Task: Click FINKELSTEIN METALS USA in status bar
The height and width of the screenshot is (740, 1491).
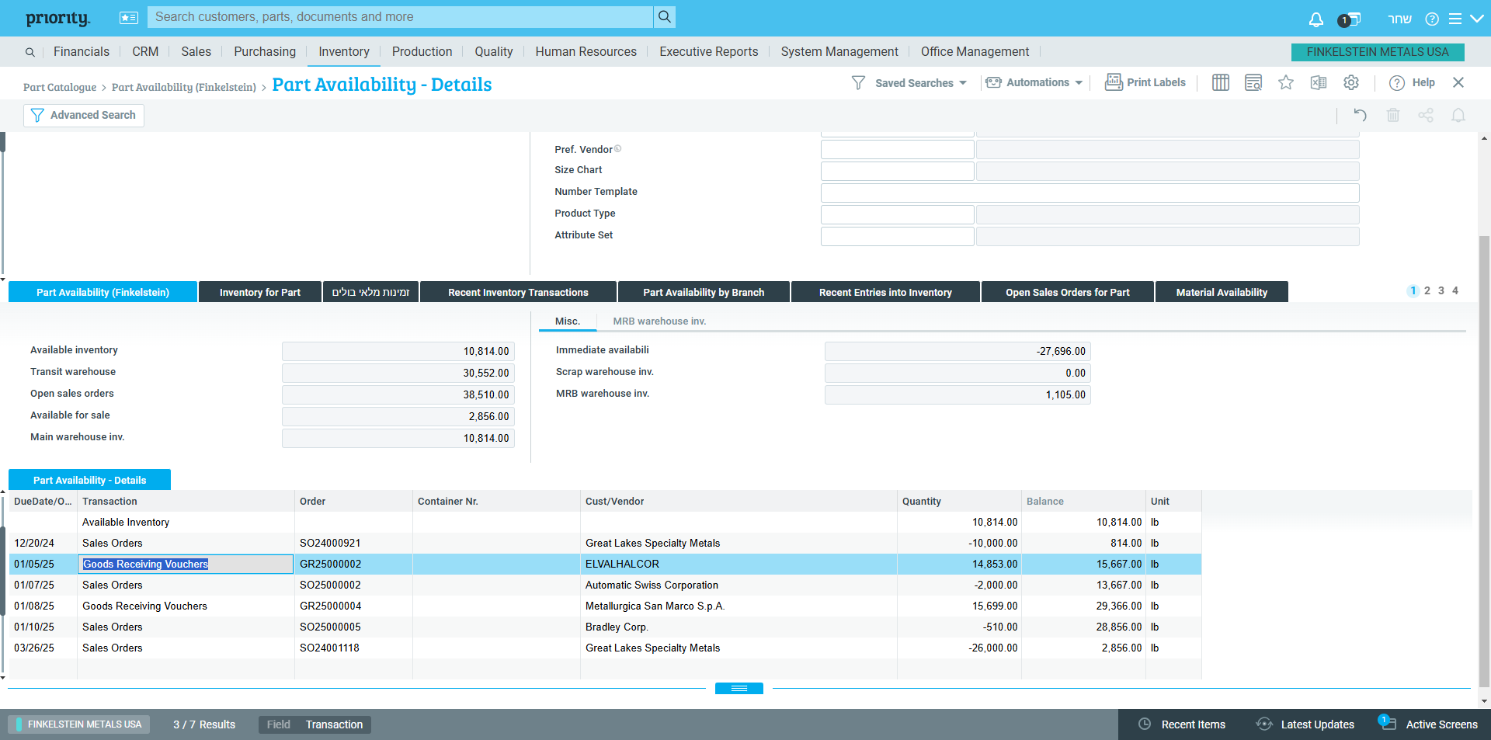Action: 79,724
